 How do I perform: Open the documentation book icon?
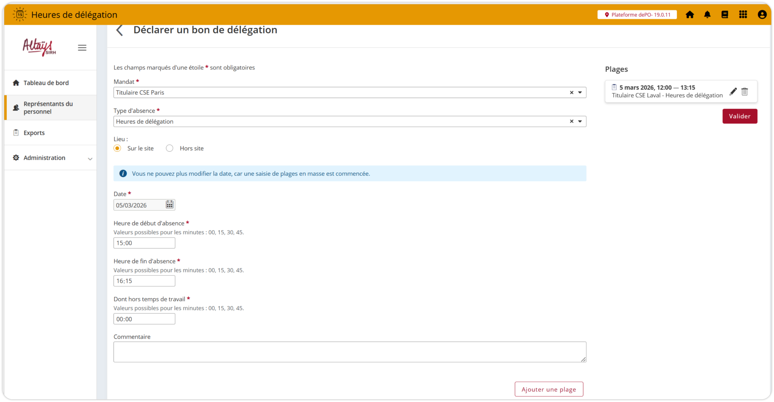725,14
